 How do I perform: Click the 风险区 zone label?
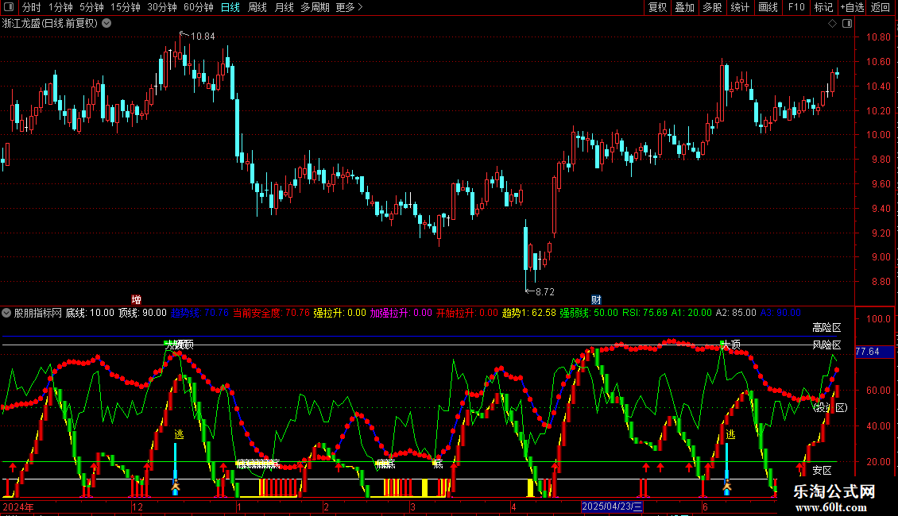(826, 345)
